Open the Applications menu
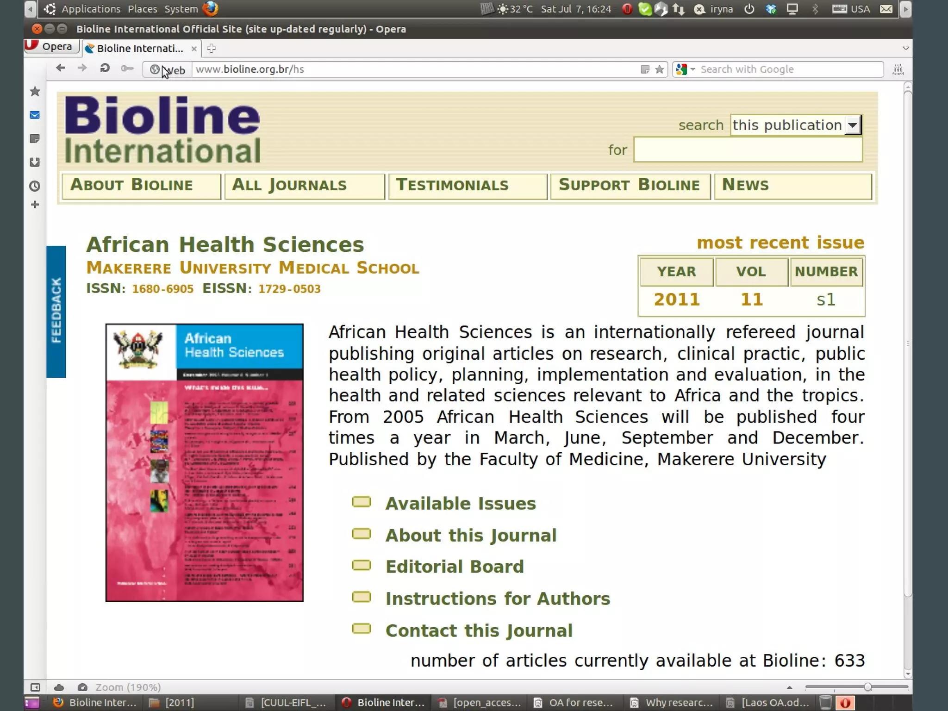The width and height of the screenshot is (948, 711). tap(91, 9)
